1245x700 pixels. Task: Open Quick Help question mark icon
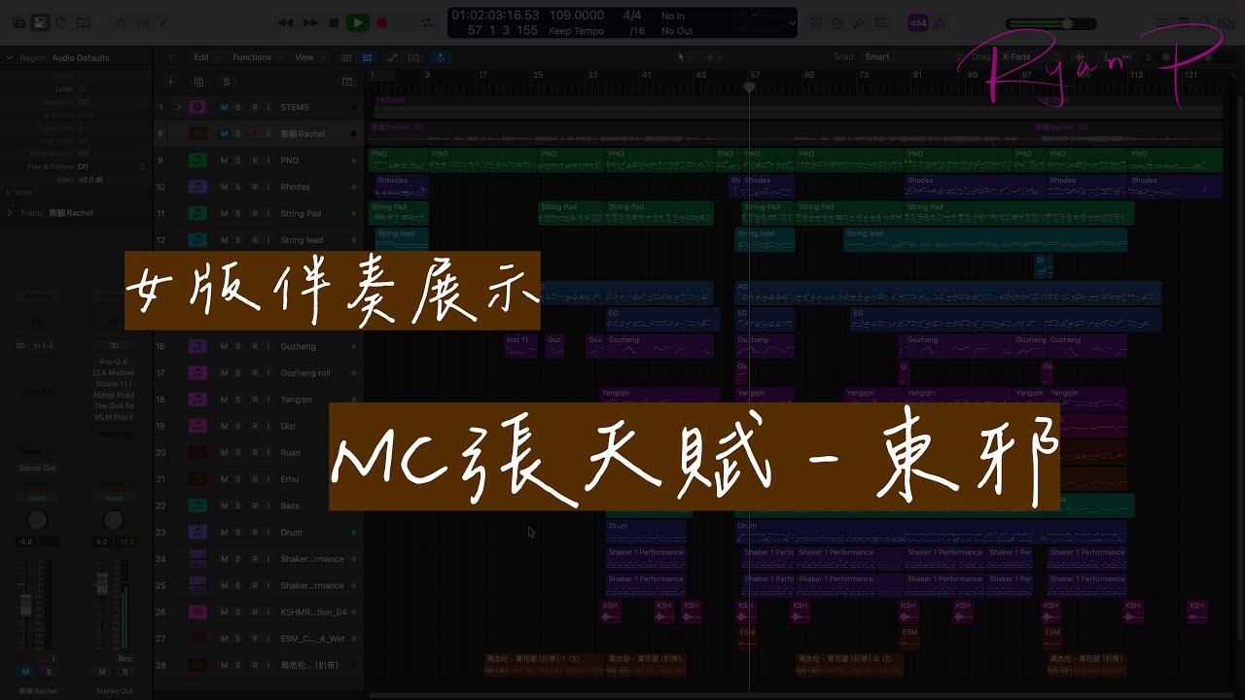(62, 22)
